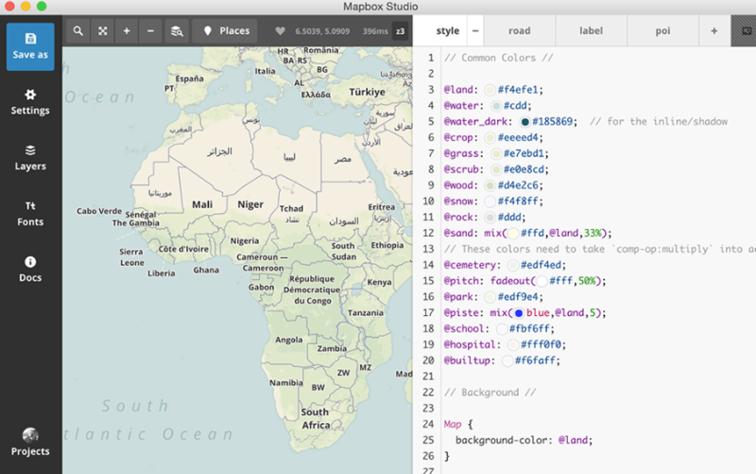The height and width of the screenshot is (474, 756).
Task: Click the green macOS maximize button
Action: click(x=42, y=7)
